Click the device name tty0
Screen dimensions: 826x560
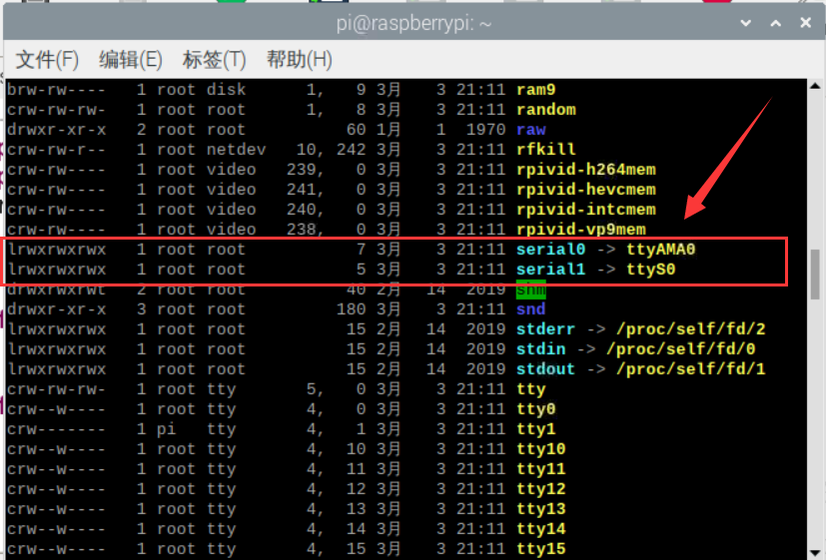[x=535, y=409]
